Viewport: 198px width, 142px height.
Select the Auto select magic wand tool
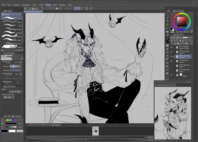pyautogui.click(x=167, y=21)
